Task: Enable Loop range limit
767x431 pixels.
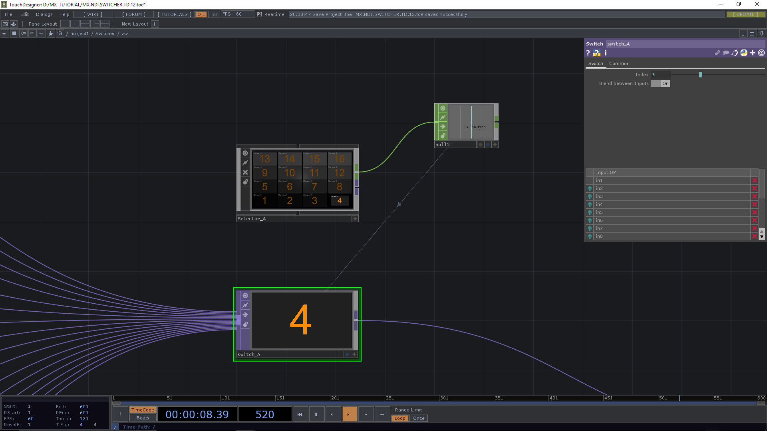Action: coord(400,418)
